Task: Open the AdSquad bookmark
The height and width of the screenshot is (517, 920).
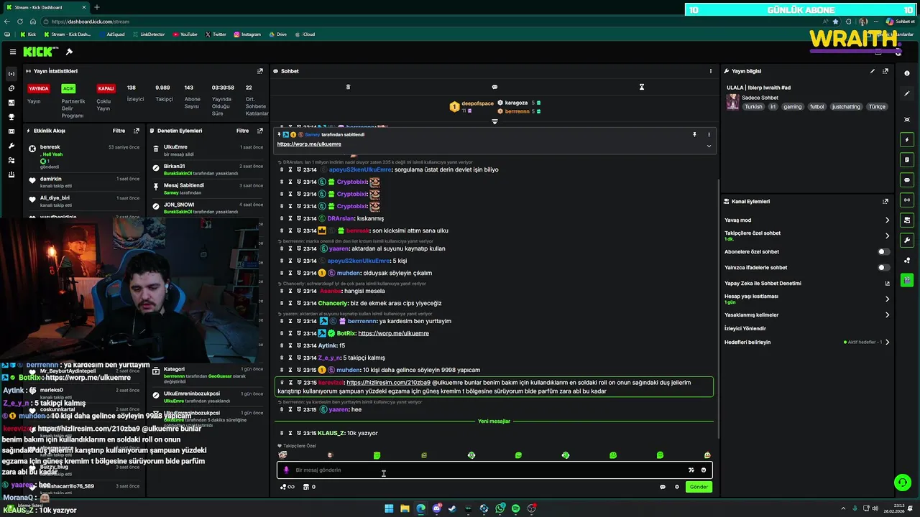Action: coord(112,34)
